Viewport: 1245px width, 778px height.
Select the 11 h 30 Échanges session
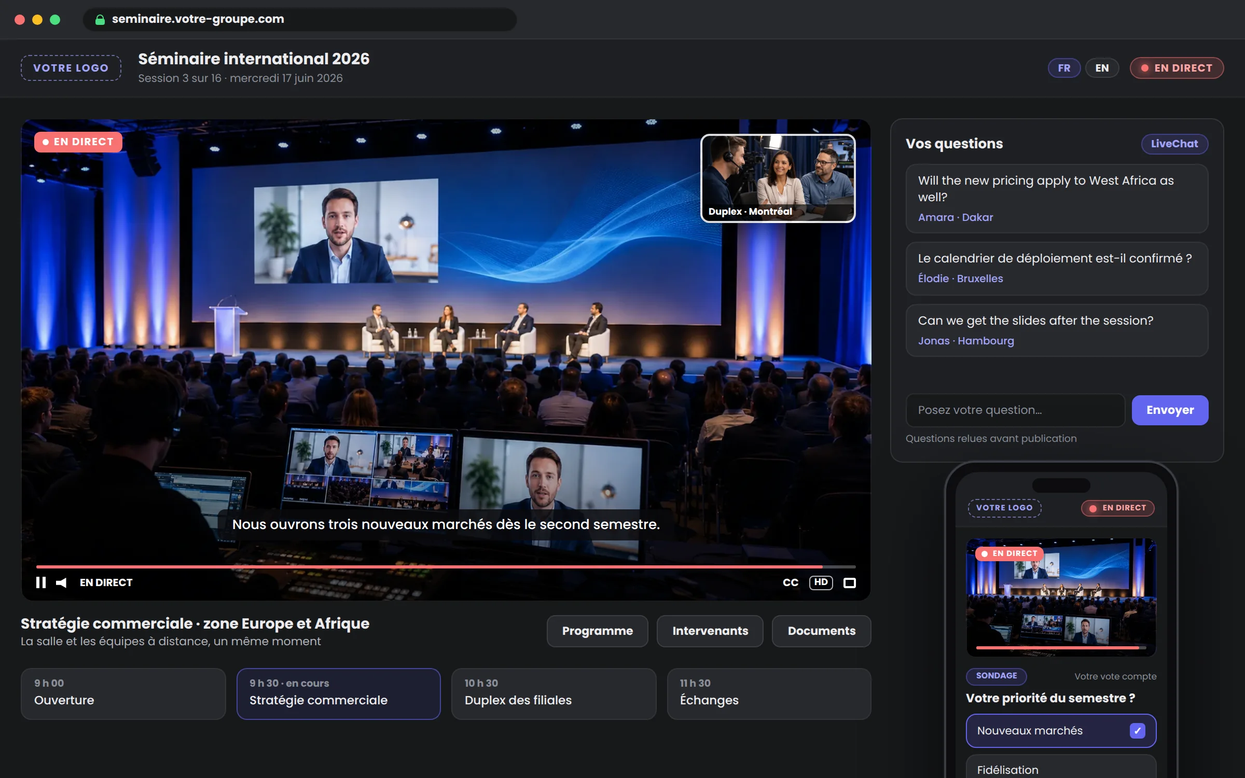pyautogui.click(x=769, y=693)
